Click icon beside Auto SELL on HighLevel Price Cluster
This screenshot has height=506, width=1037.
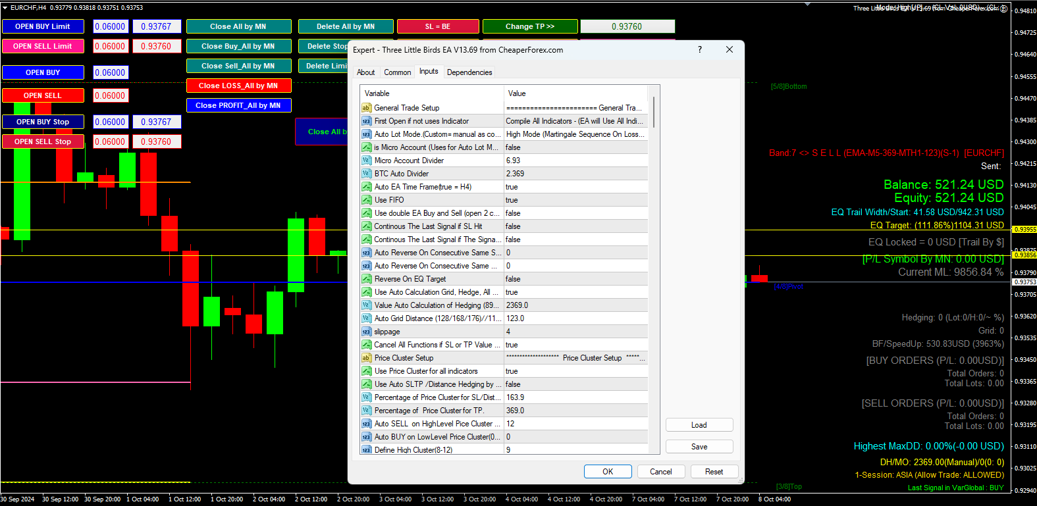[367, 424]
